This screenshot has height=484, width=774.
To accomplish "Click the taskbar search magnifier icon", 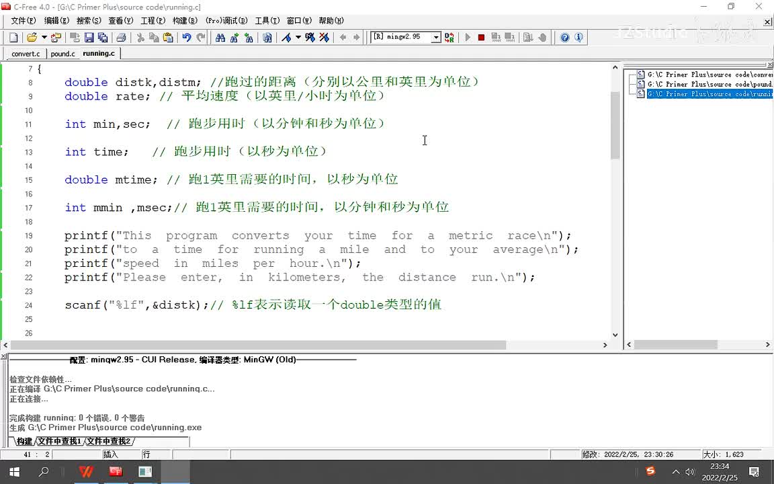I will coord(44,472).
